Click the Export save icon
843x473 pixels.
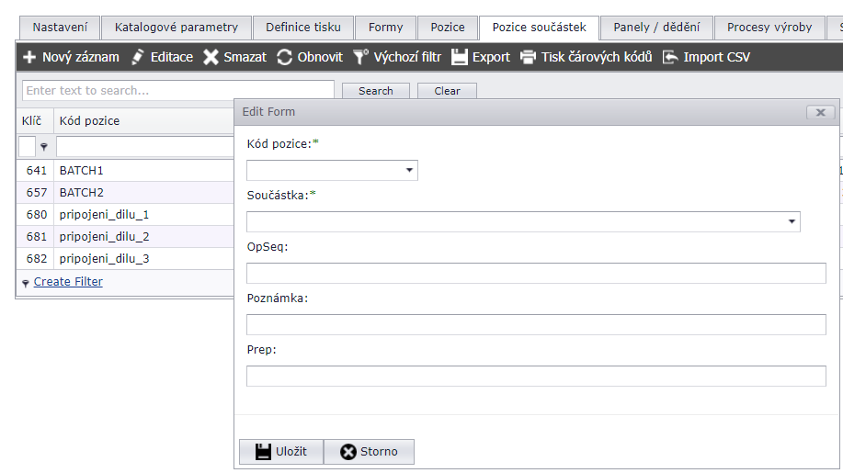(x=460, y=57)
